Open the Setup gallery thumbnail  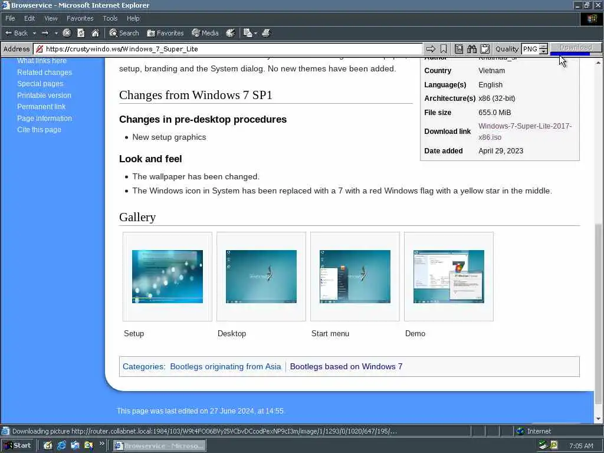point(167,277)
